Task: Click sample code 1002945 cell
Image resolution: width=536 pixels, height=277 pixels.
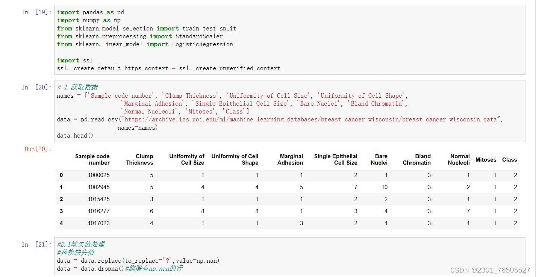Action: [99, 187]
